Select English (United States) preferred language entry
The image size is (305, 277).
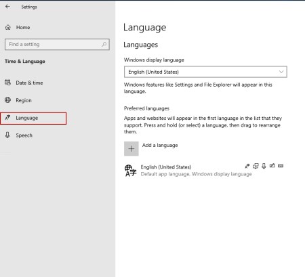pos(204,171)
